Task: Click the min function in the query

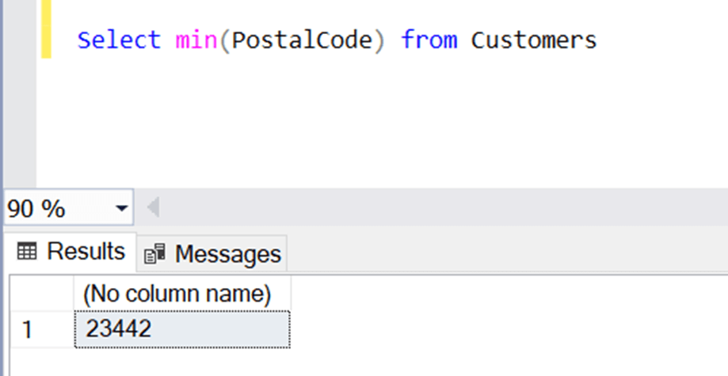Action: pyautogui.click(x=196, y=40)
